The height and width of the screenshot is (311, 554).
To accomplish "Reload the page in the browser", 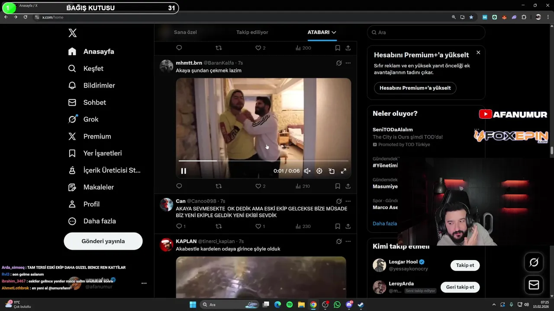I will [x=25, y=17].
